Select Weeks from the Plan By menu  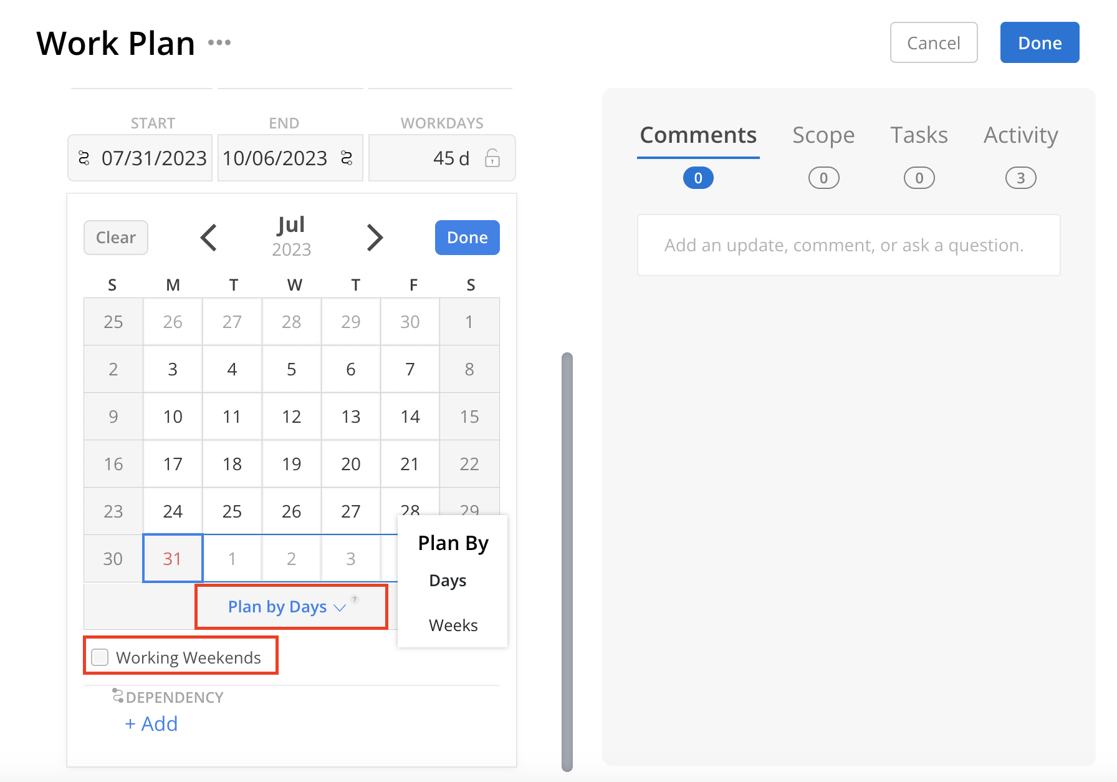pos(453,625)
